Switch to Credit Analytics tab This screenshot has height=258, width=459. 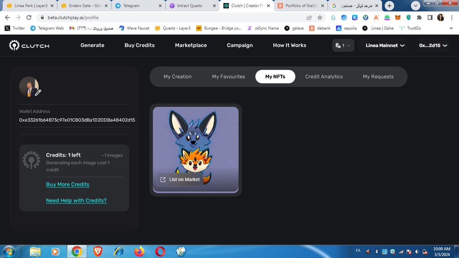point(324,76)
